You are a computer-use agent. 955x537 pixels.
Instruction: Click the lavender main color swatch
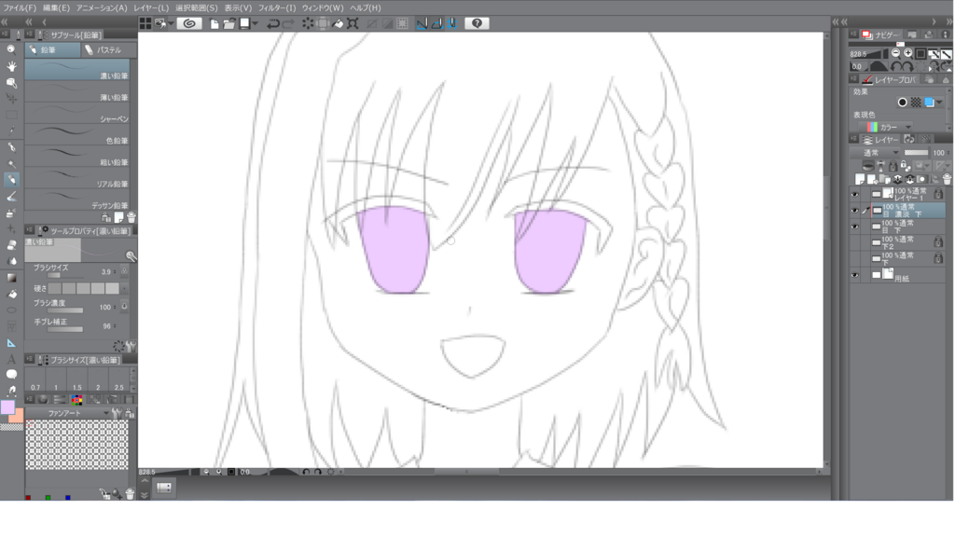7,407
